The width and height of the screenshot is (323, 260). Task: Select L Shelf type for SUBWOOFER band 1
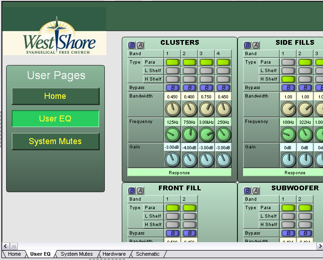[288, 216]
